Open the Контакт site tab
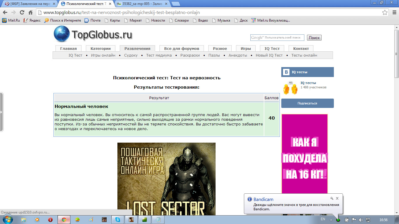 pyautogui.click(x=301, y=48)
